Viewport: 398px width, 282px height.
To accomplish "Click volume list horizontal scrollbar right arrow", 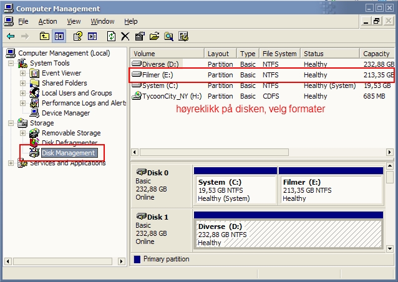I will [x=389, y=152].
